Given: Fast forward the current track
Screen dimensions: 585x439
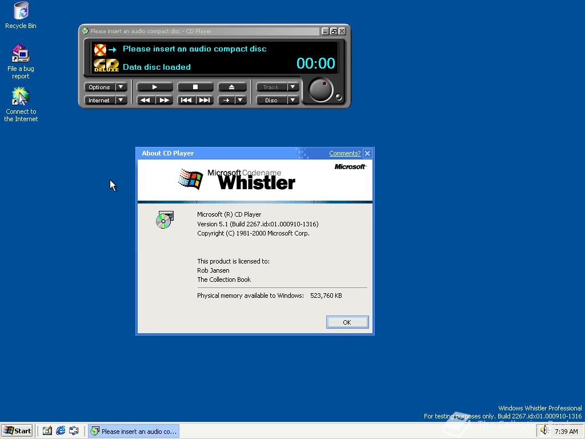Looking at the screenshot, I should 164,100.
